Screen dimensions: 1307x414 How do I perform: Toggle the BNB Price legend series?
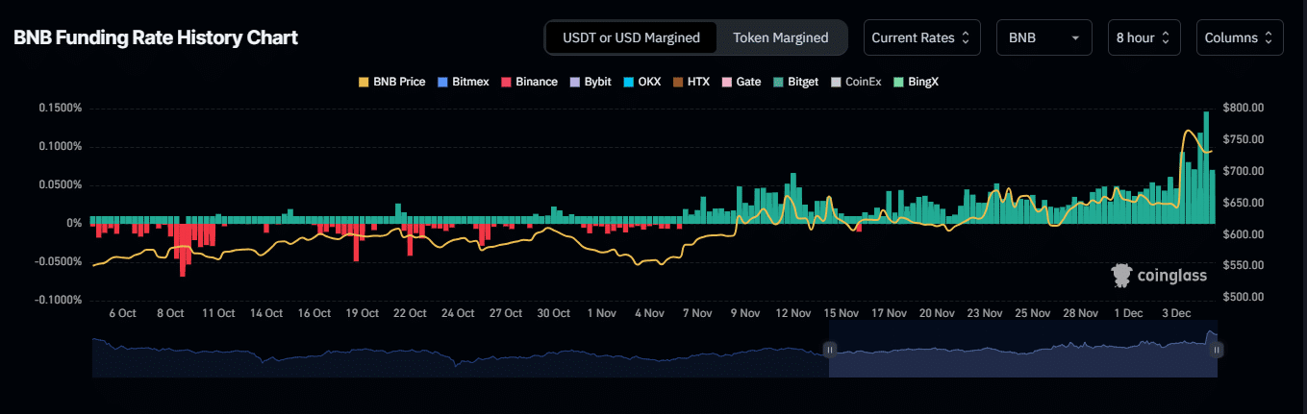click(391, 82)
